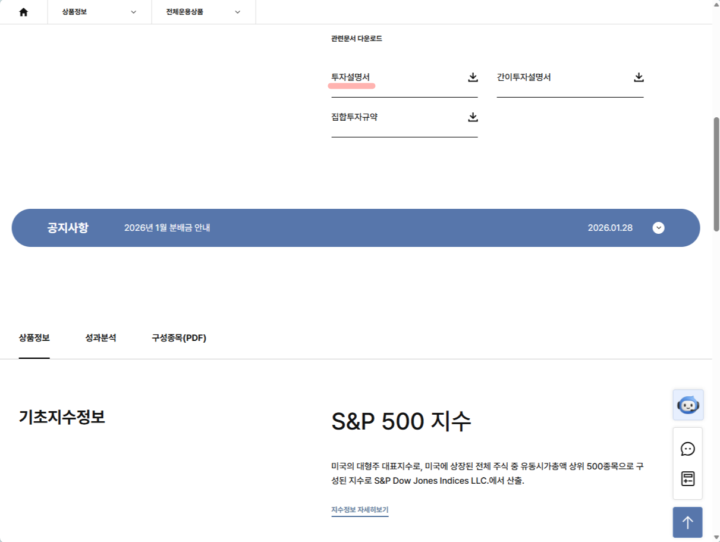720x542 pixels.
Task: Click the download icon for 집합투자규약
Action: (473, 117)
